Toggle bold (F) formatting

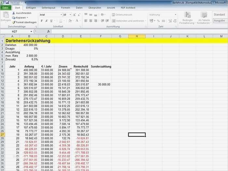coord(42,21)
